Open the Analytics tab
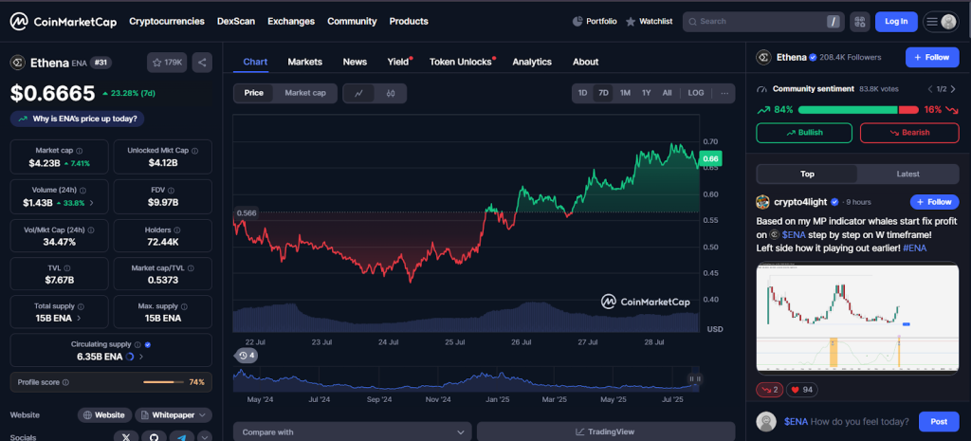This screenshot has height=441, width=971. pyautogui.click(x=532, y=62)
